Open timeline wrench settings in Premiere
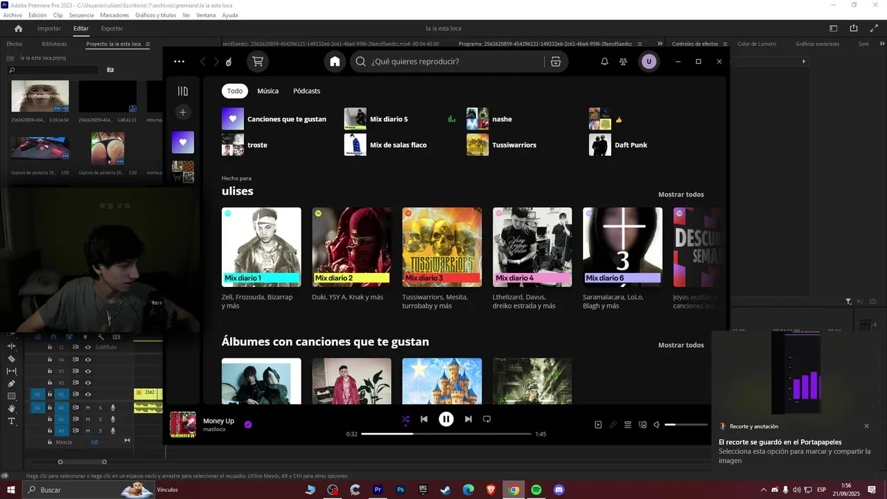Viewport: 887px width, 499px height. point(100,337)
